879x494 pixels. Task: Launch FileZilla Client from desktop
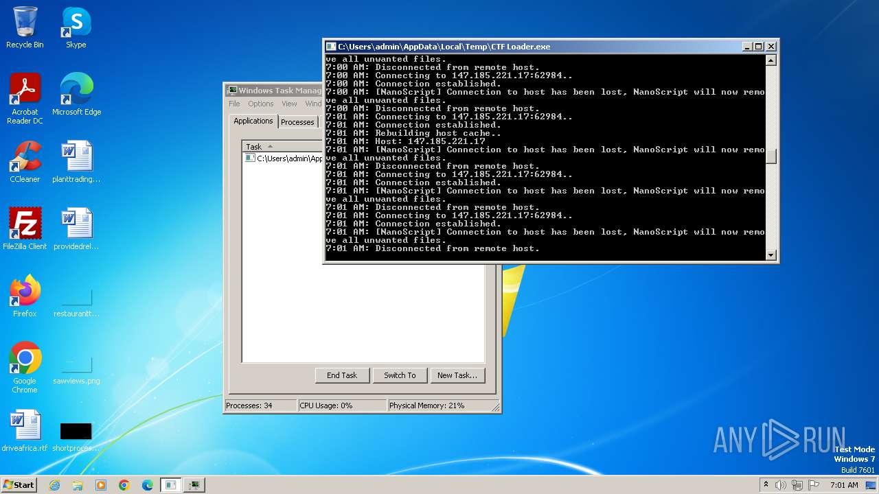point(25,228)
